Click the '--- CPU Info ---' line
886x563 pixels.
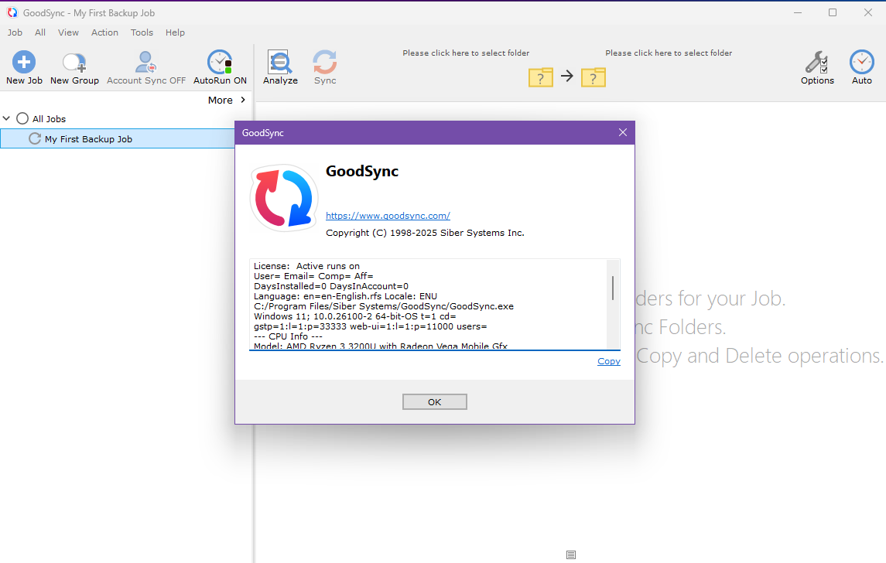click(x=288, y=336)
